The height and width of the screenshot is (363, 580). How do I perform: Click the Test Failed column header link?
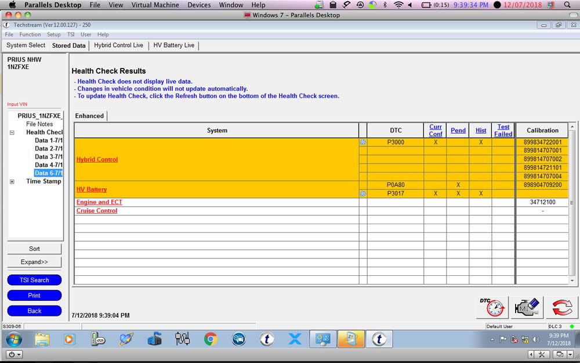[503, 130]
